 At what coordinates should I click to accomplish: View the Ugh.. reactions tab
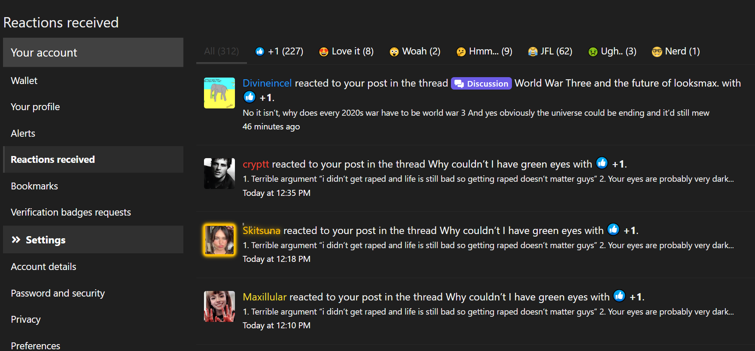click(612, 51)
